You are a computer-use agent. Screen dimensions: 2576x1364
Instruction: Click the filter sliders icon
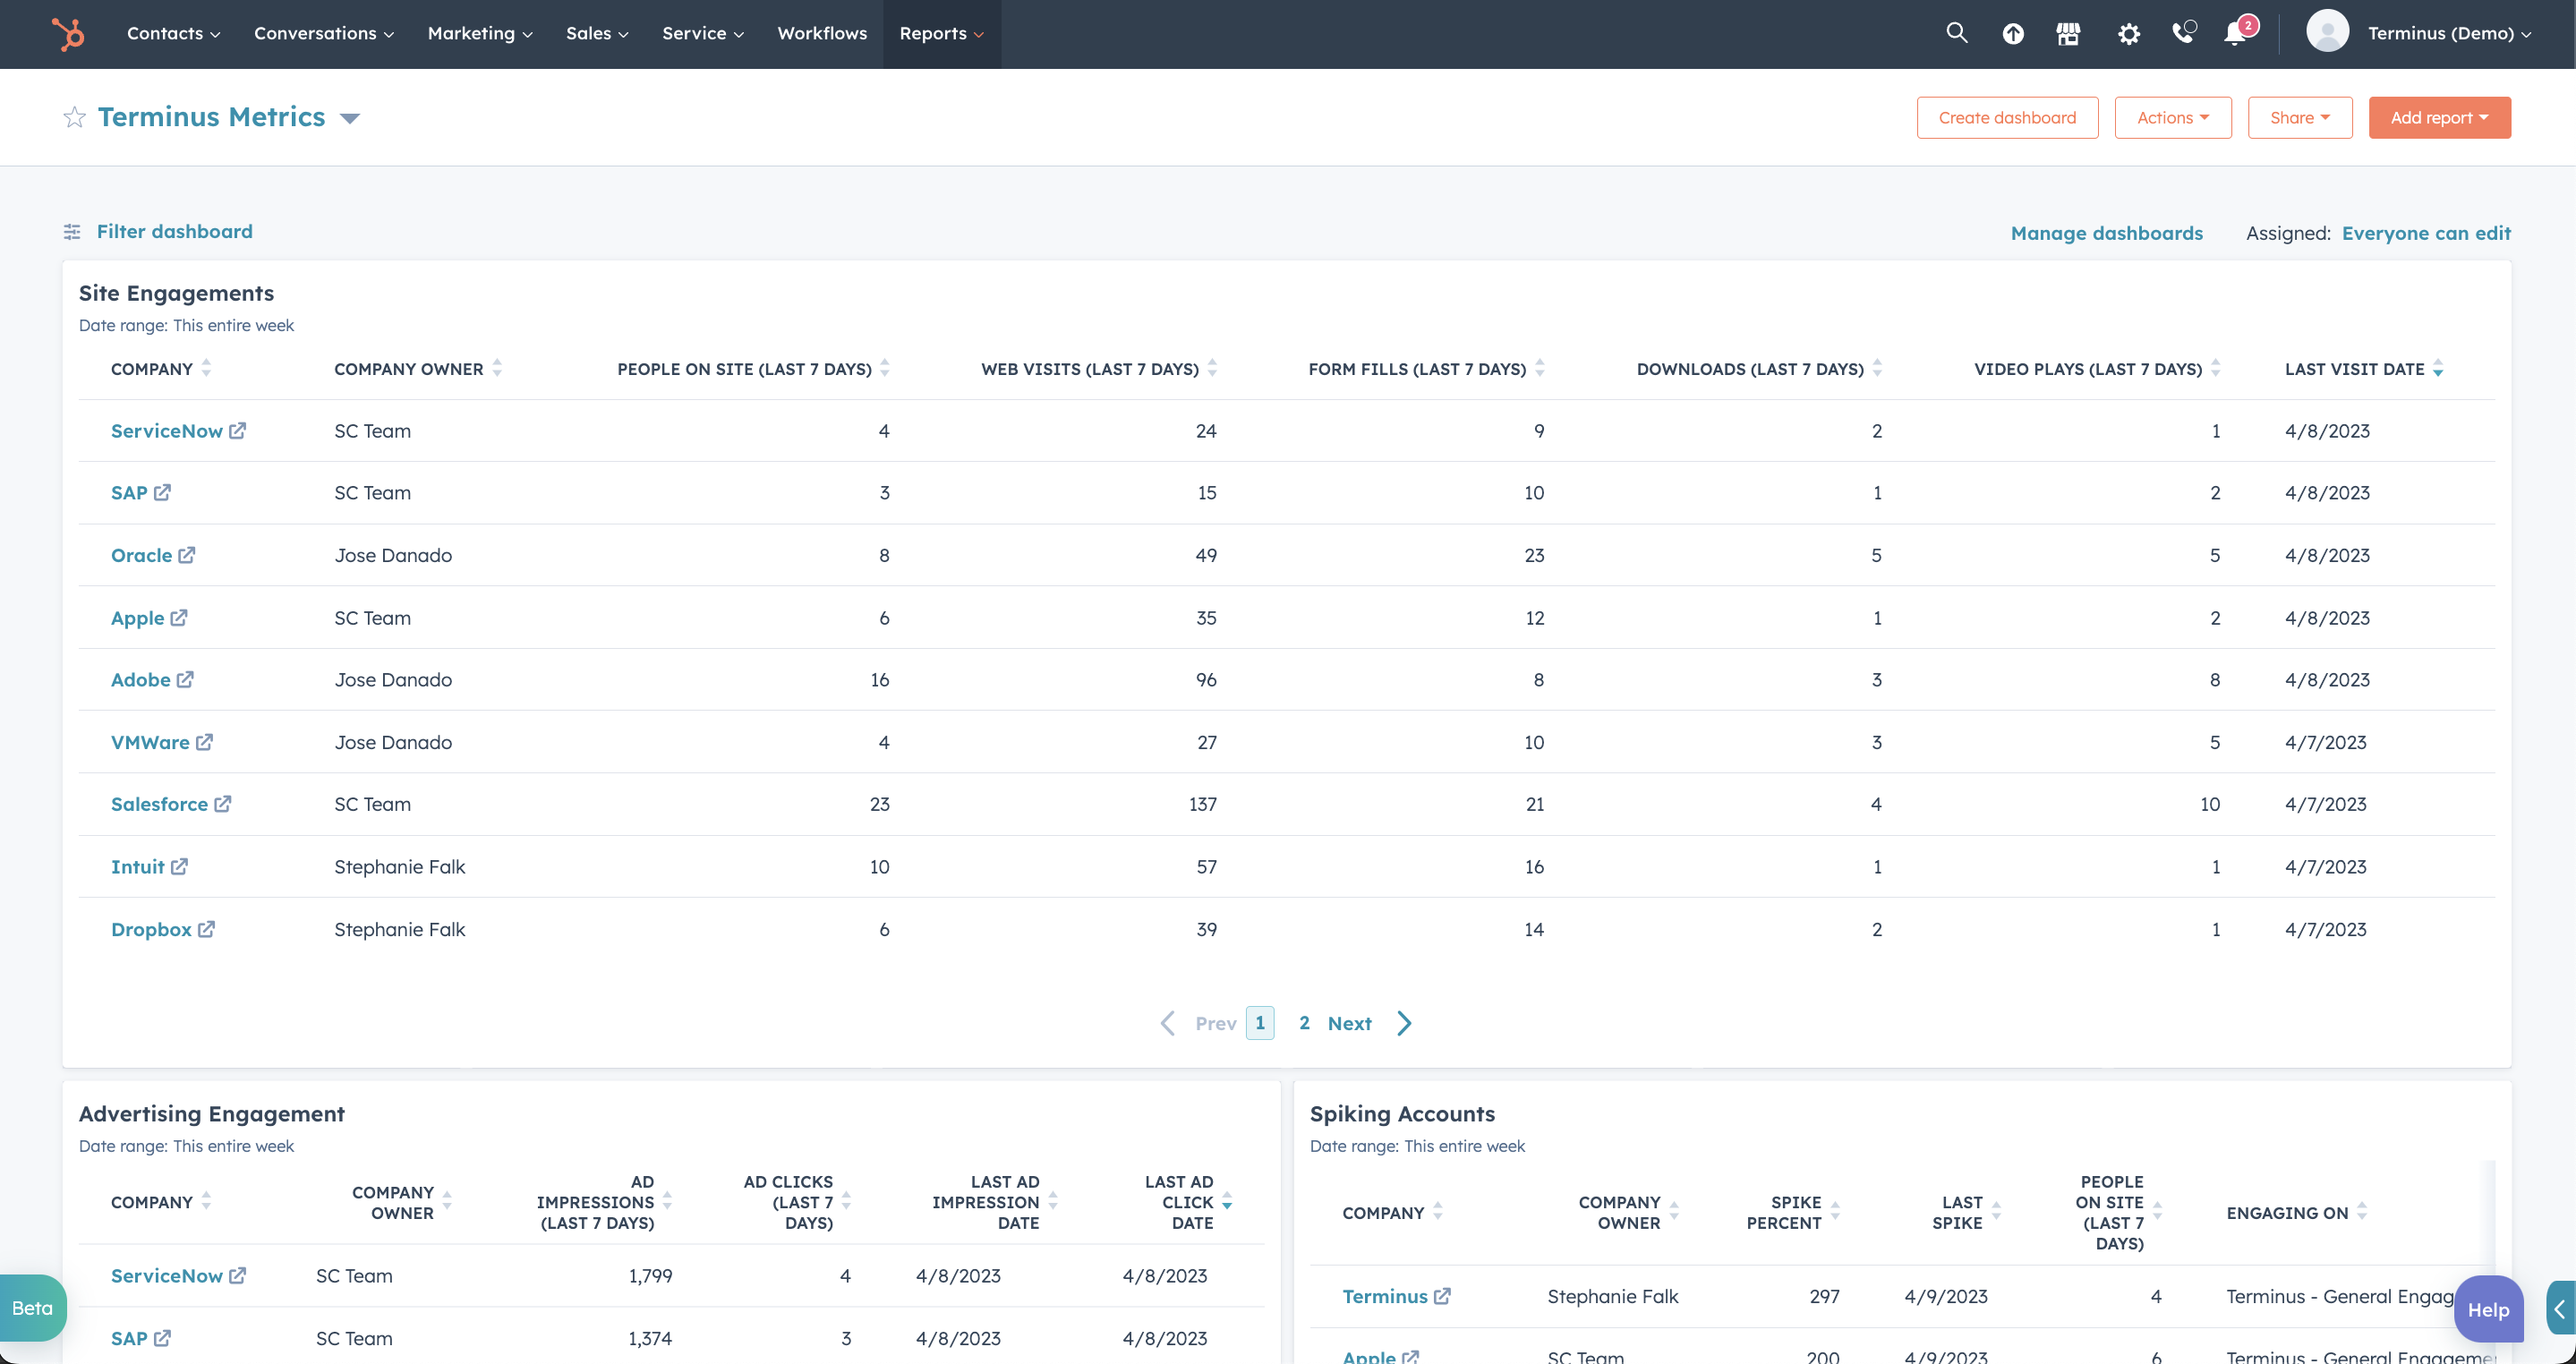(x=72, y=232)
